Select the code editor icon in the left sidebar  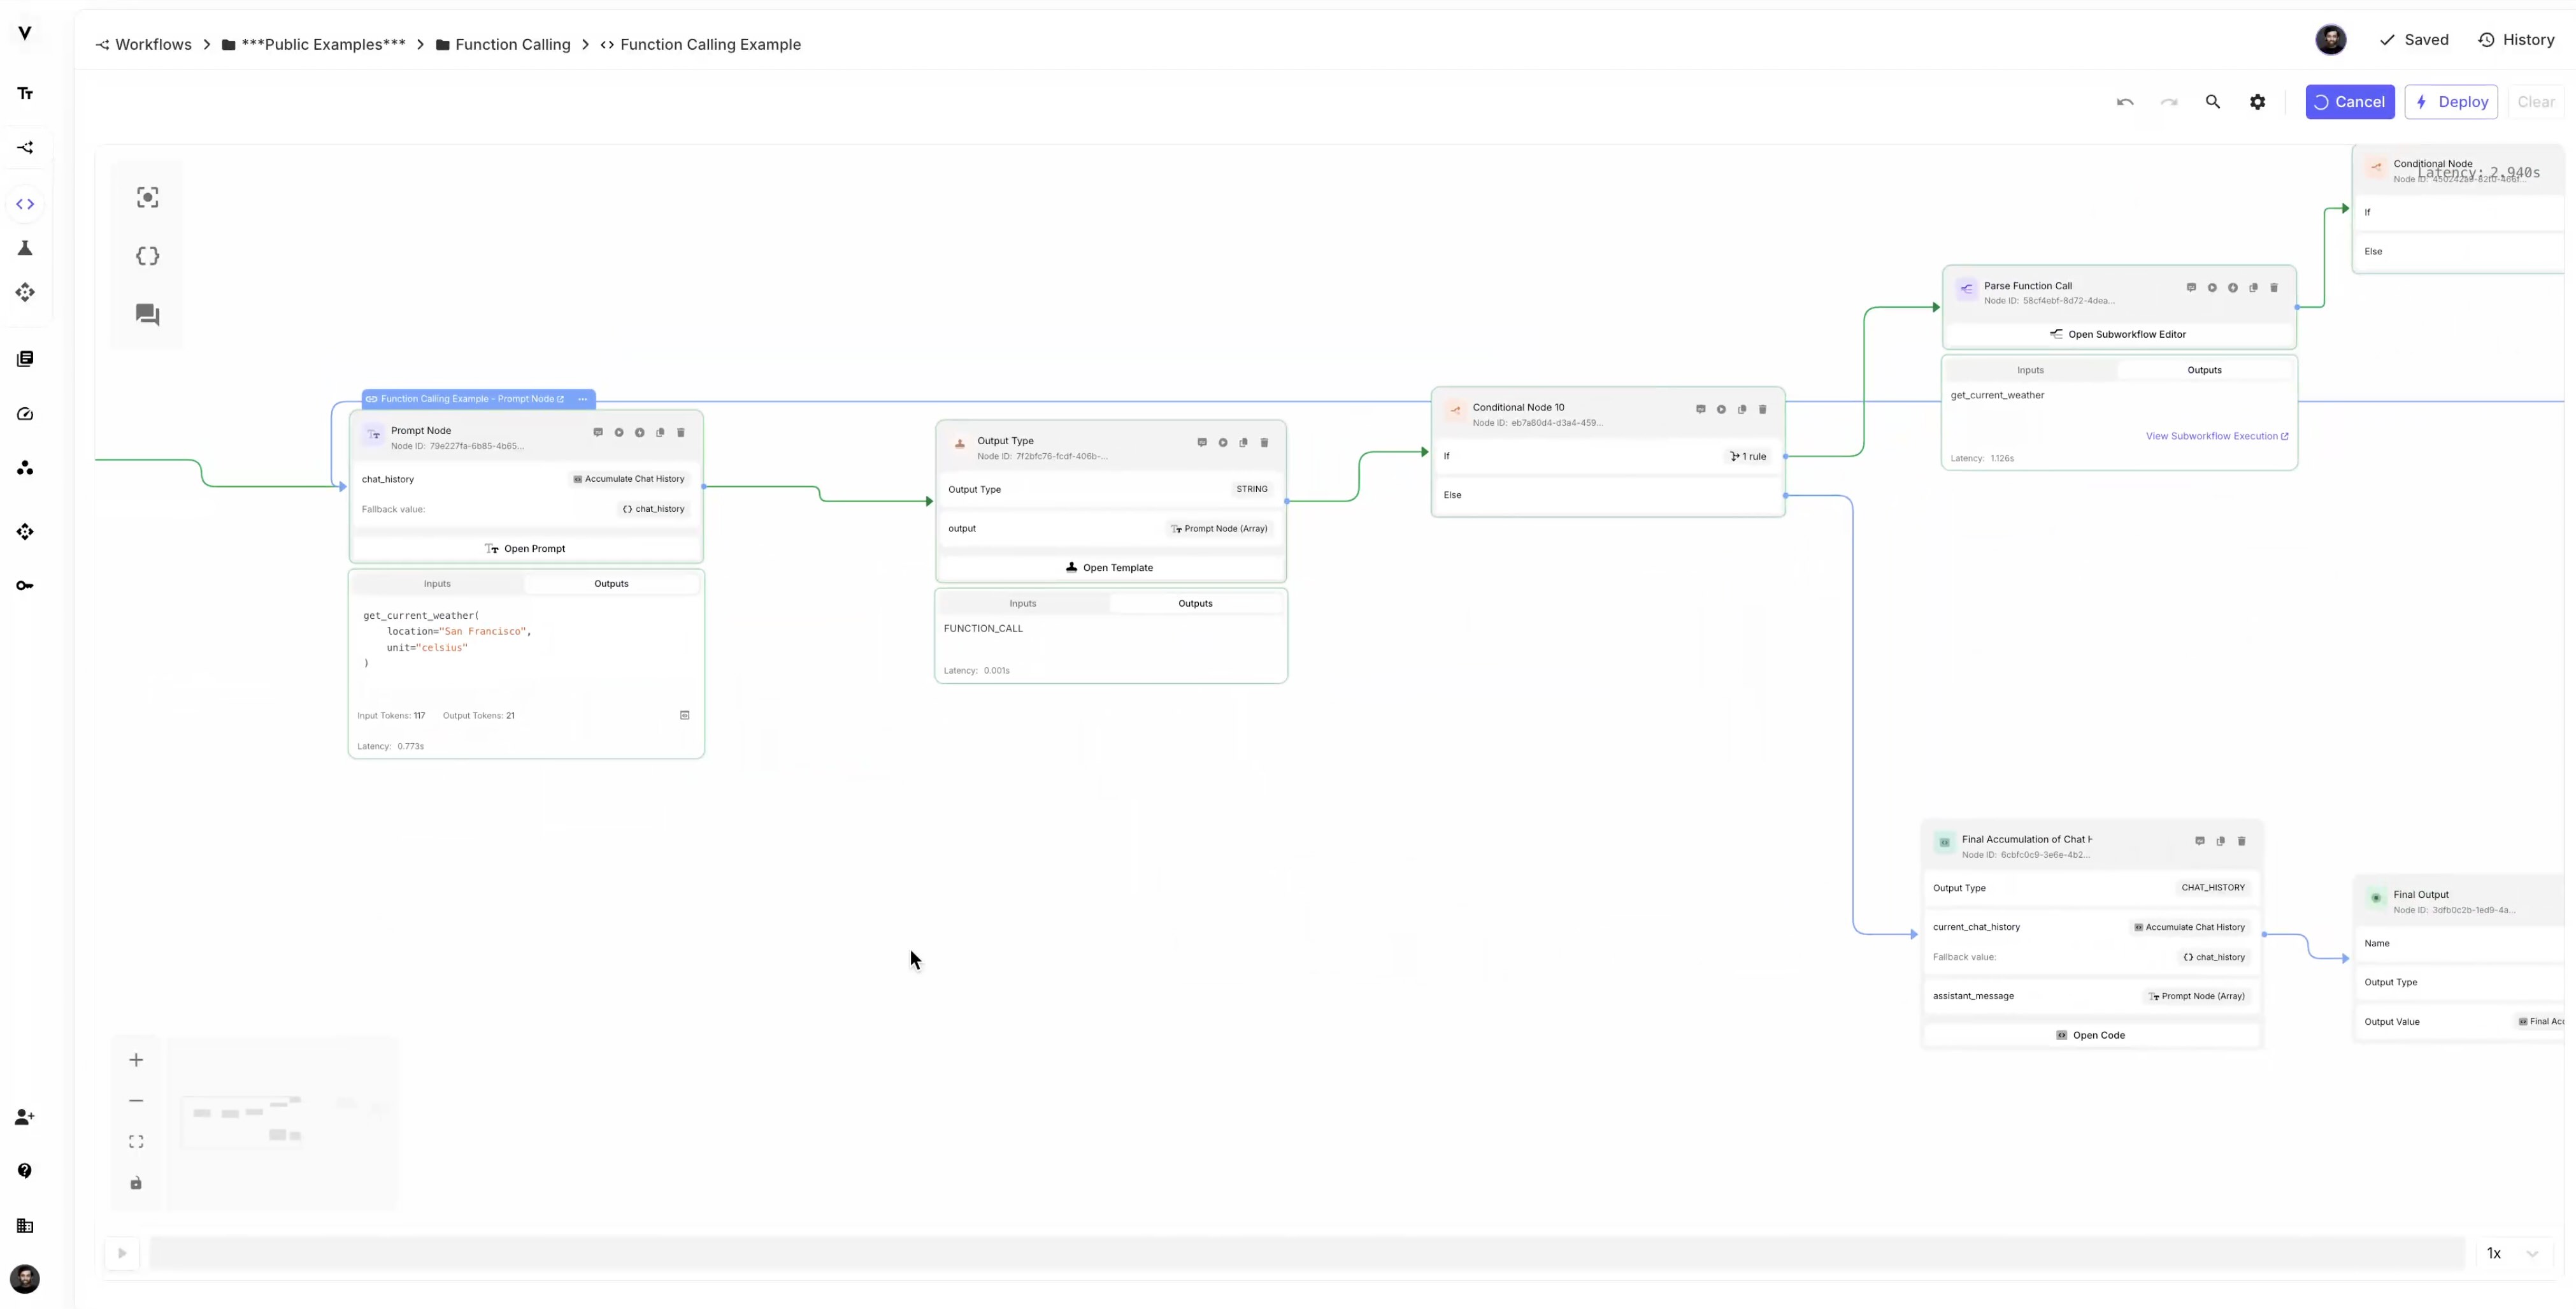(25, 203)
